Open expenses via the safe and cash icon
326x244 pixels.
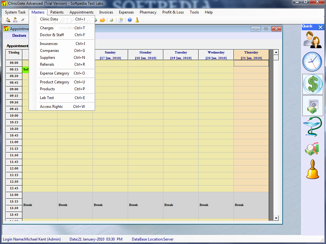[313, 106]
